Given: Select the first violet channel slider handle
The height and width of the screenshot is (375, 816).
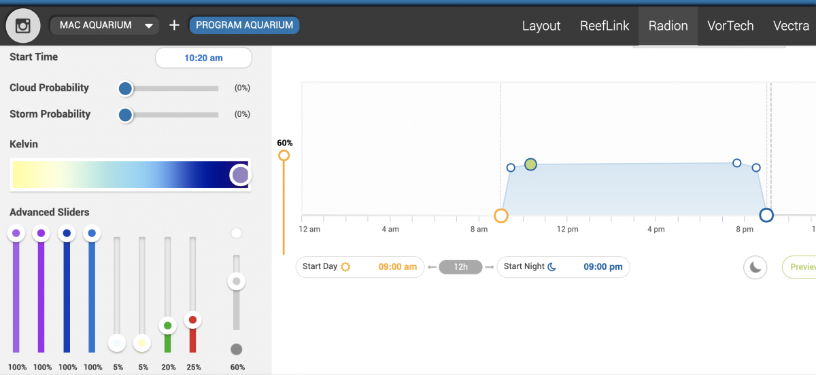Looking at the screenshot, I should point(16,234).
